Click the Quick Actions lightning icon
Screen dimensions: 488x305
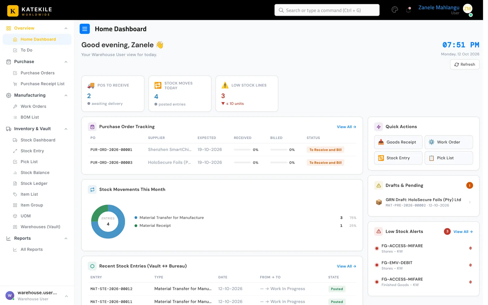(379, 127)
